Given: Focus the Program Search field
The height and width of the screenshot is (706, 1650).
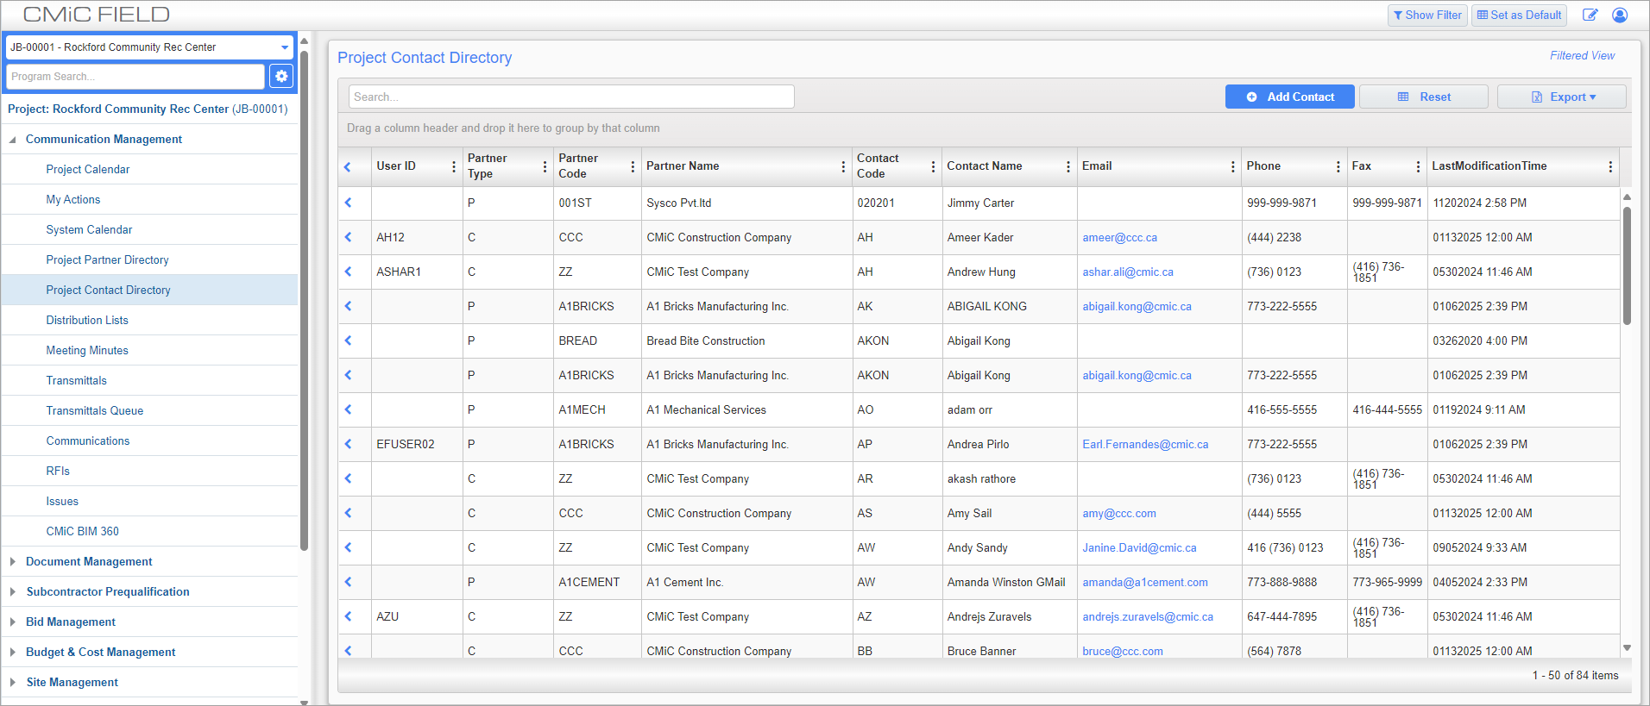Looking at the screenshot, I should [135, 76].
